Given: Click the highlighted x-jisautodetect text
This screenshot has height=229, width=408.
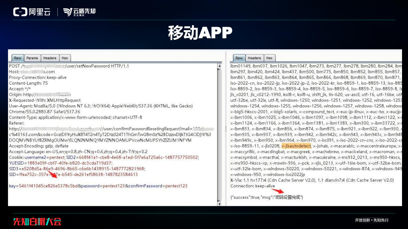Looking at the screenshot, I should (296, 146).
